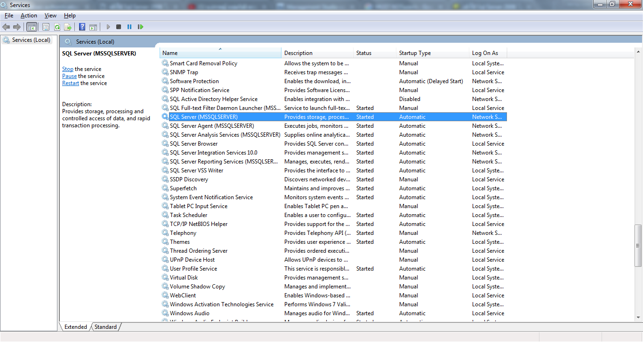Go forward with the toolbar Forward arrow
The width and height of the screenshot is (643, 342).
click(x=17, y=27)
